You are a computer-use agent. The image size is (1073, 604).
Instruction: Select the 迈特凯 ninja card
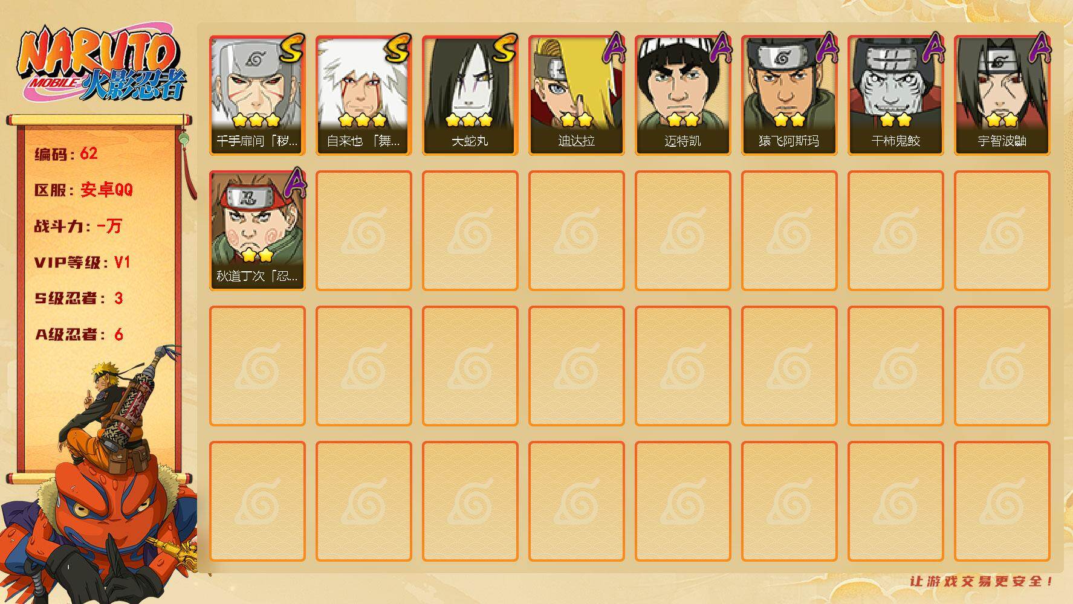[682, 95]
